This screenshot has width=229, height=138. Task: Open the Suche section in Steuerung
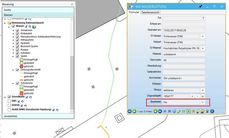(x=7, y=10)
